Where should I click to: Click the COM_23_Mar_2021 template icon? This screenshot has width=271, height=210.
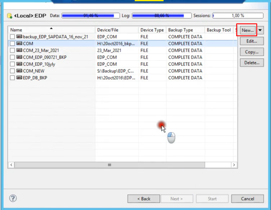click(x=19, y=50)
